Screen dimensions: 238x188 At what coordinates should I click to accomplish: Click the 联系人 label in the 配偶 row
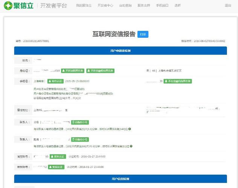[24, 139]
